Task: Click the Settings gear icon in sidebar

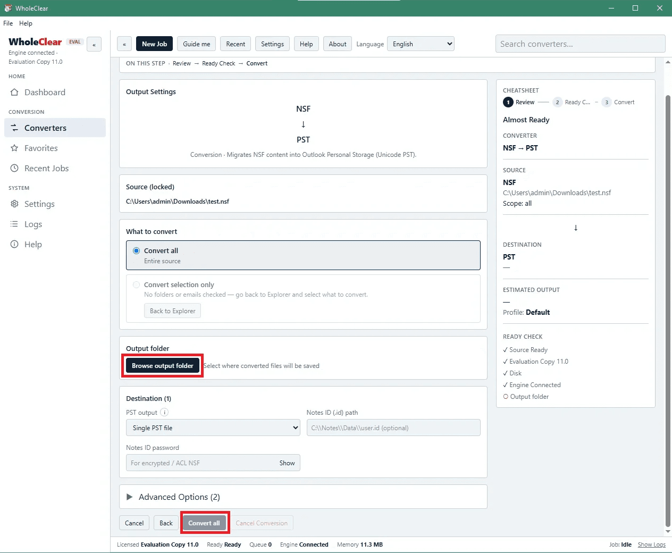Action: pos(14,204)
